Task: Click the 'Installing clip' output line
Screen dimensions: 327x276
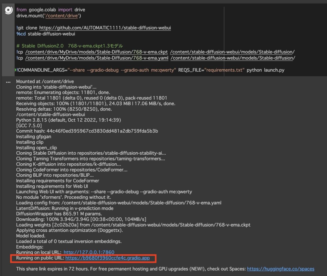Action: coord(30,142)
